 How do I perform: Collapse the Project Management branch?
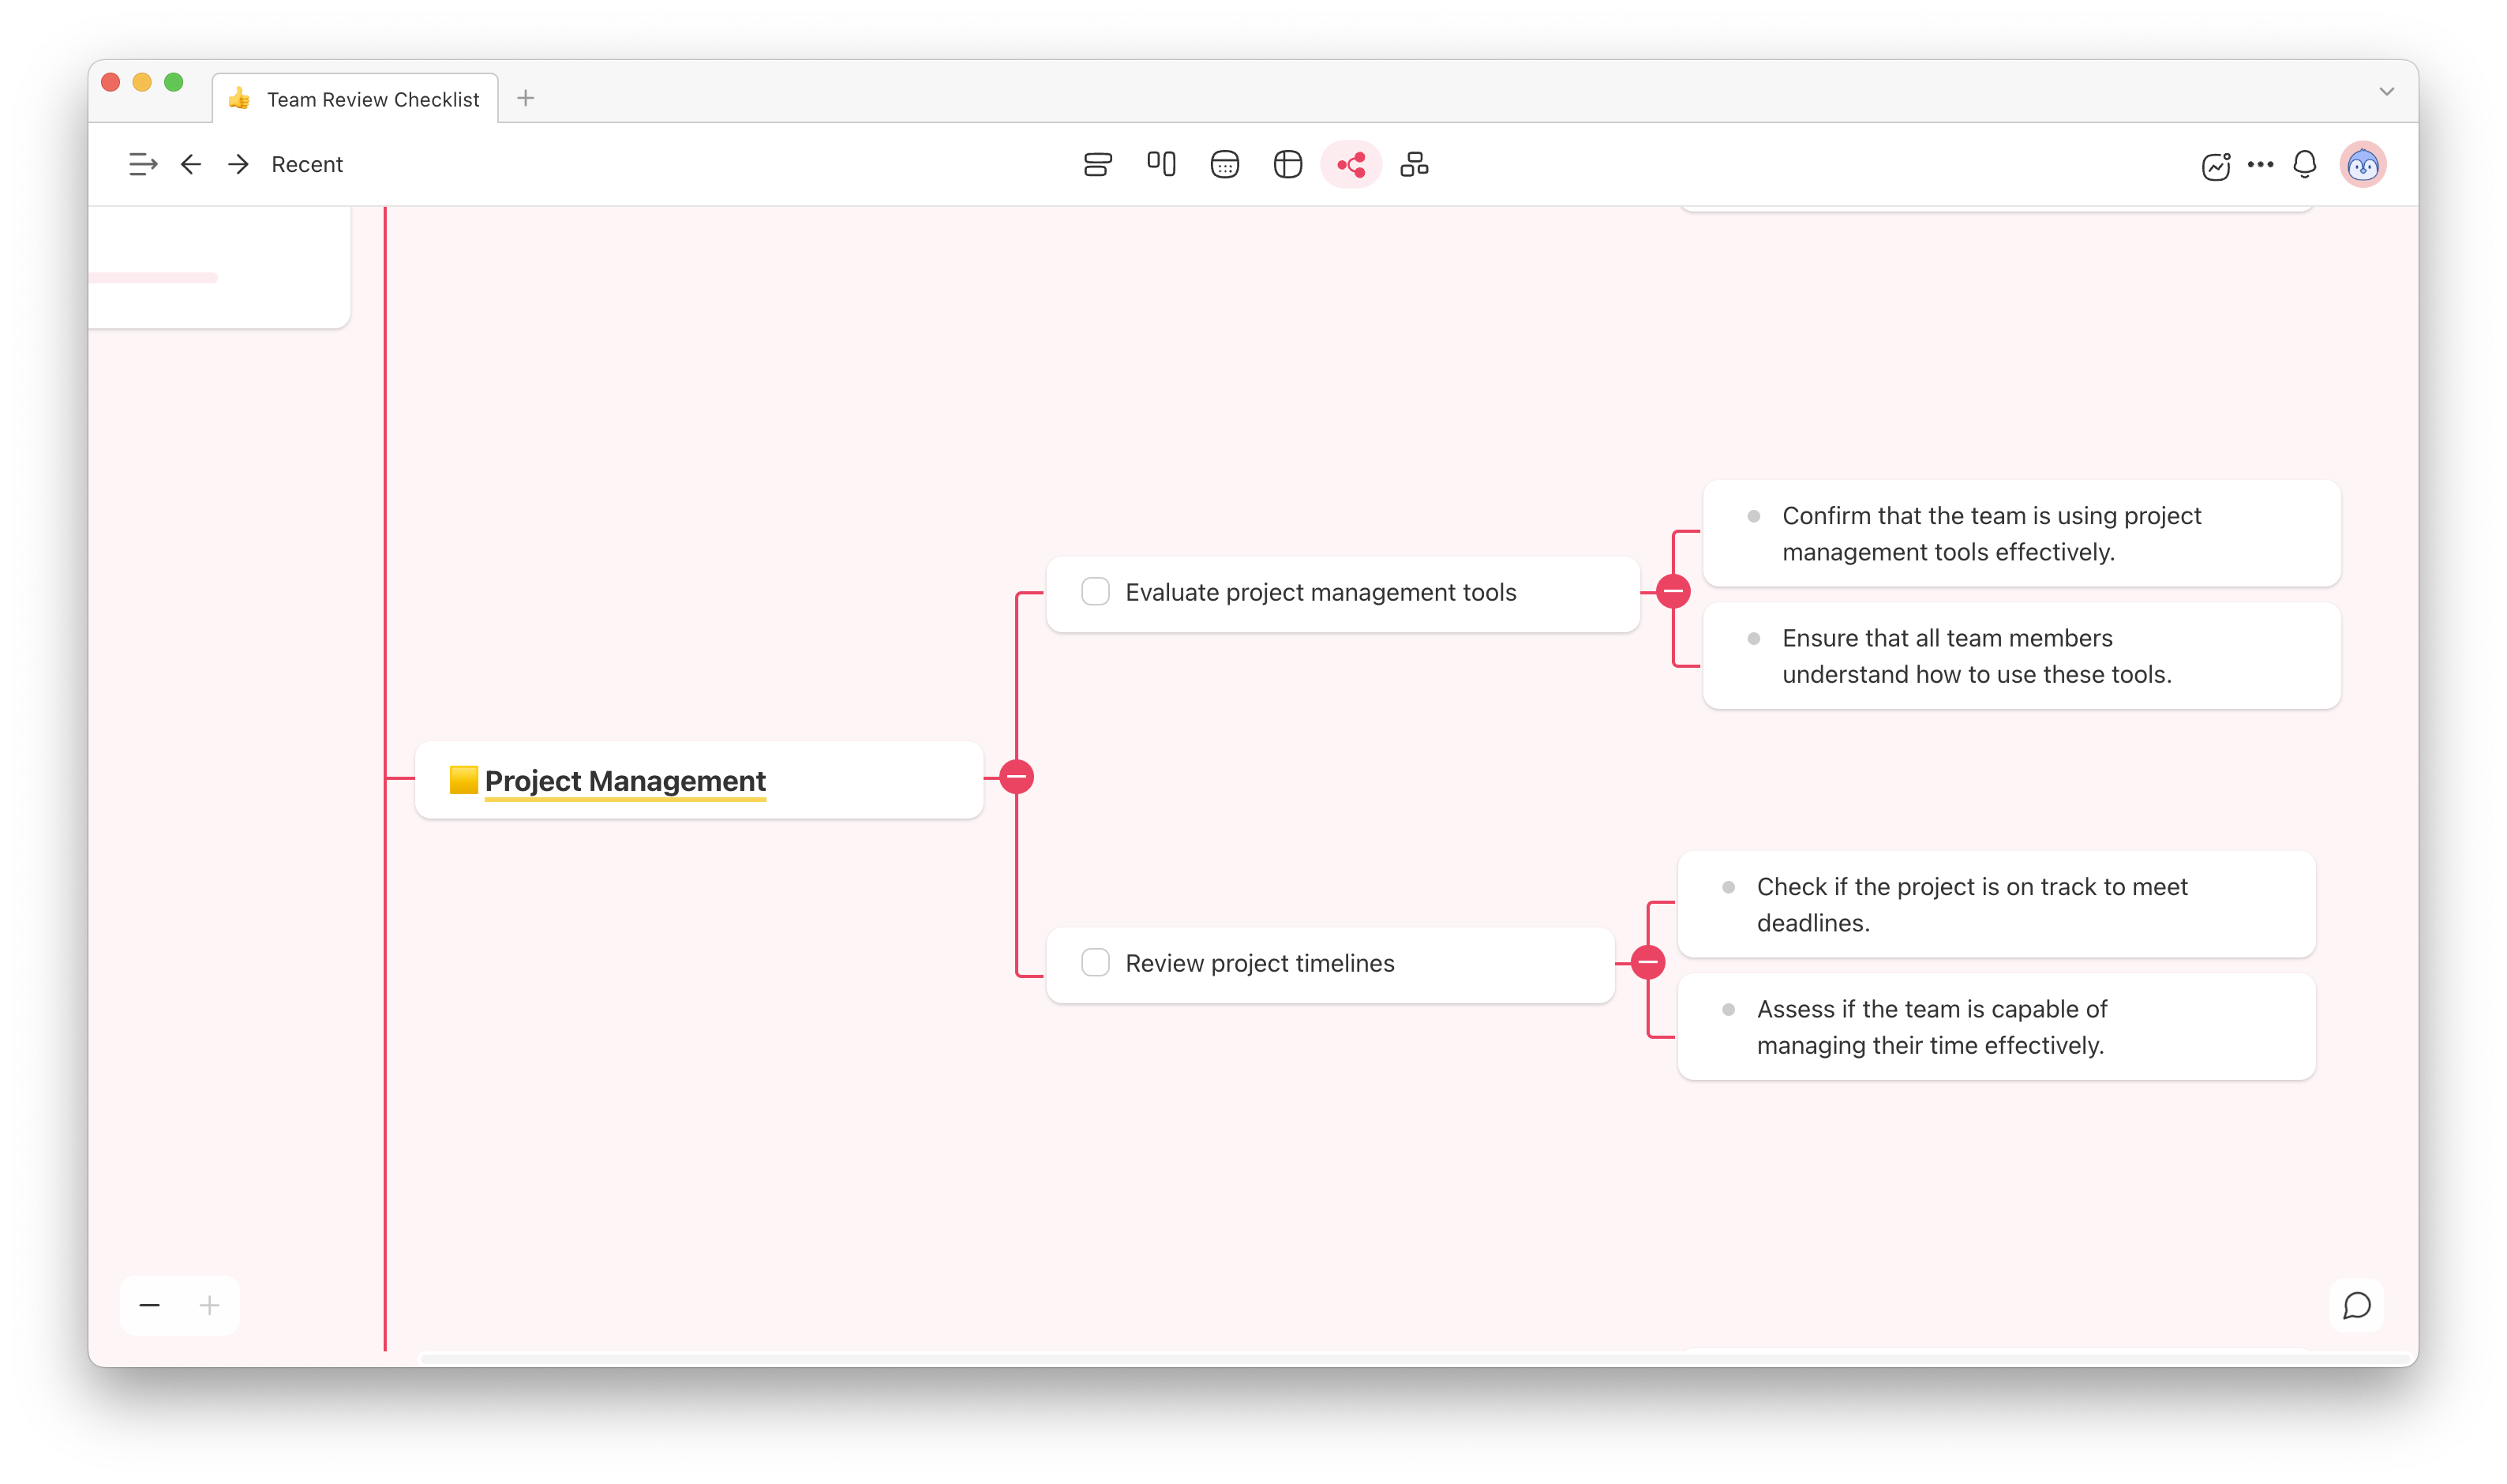1017,776
